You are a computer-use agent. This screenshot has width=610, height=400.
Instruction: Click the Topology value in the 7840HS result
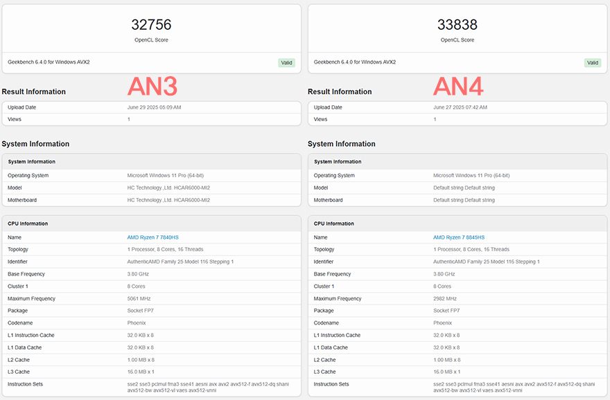tap(166, 249)
